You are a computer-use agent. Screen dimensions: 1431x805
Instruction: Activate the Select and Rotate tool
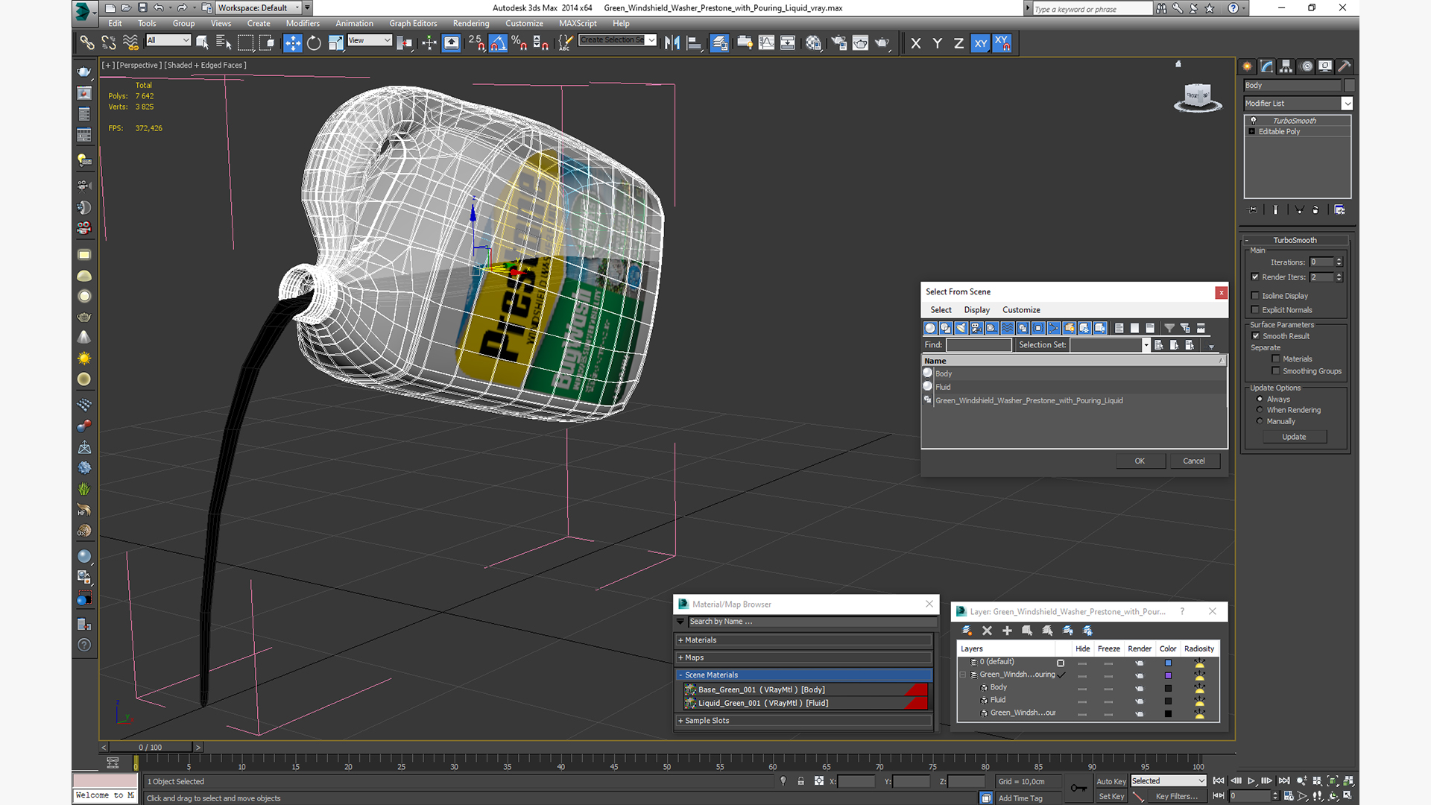pos(314,43)
